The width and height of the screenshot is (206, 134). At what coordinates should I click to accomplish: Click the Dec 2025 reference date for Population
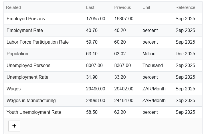pyautogui.click(x=185, y=54)
